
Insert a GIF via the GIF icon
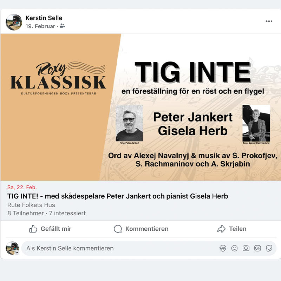pos(257,248)
